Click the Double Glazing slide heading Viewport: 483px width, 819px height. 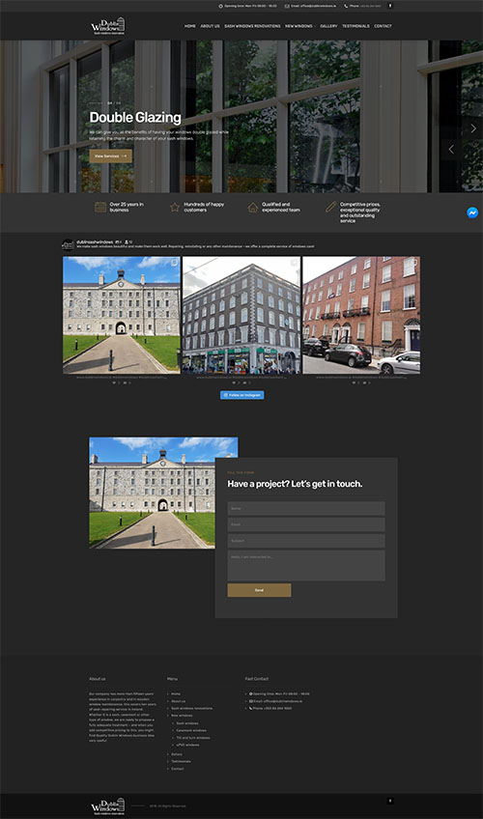(x=135, y=118)
